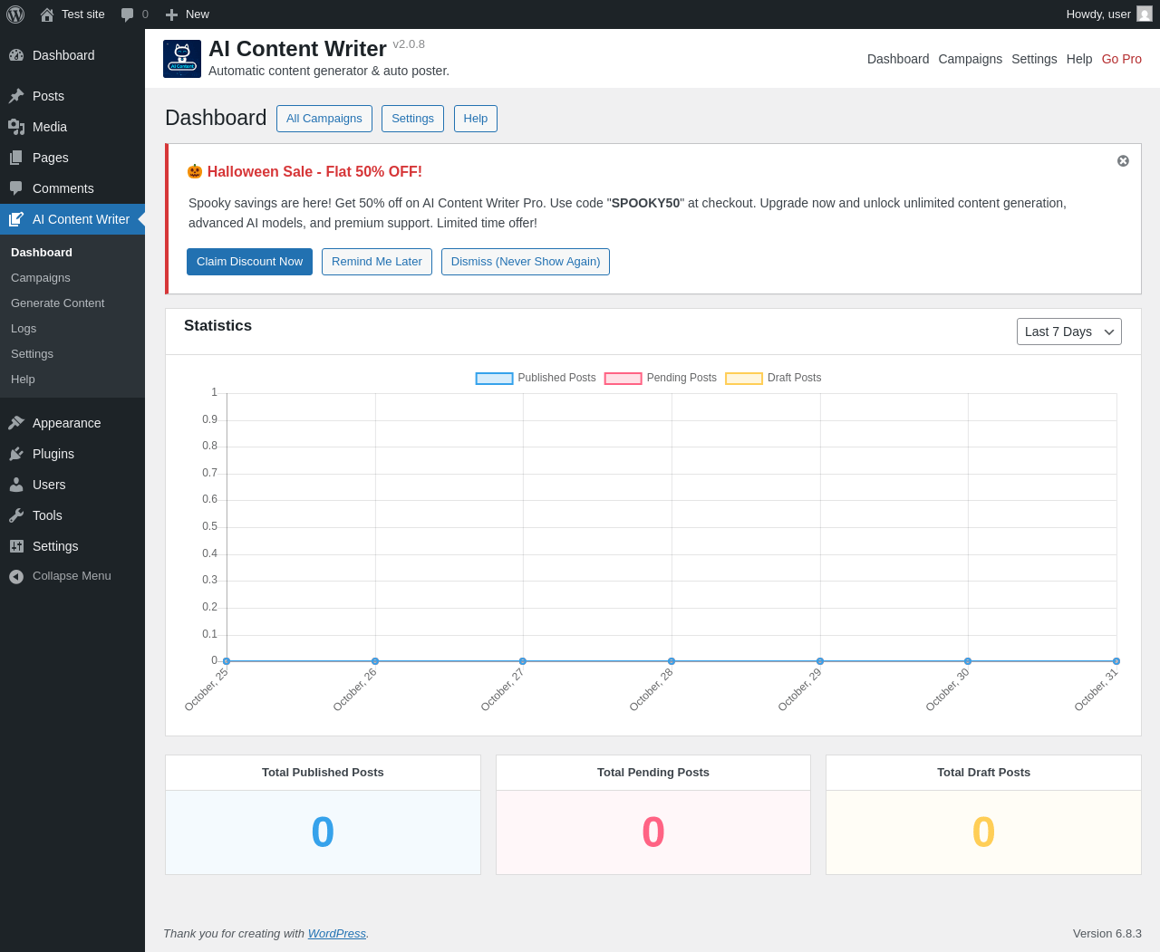
Task: Click the Go Pro link
Action: click(1122, 59)
